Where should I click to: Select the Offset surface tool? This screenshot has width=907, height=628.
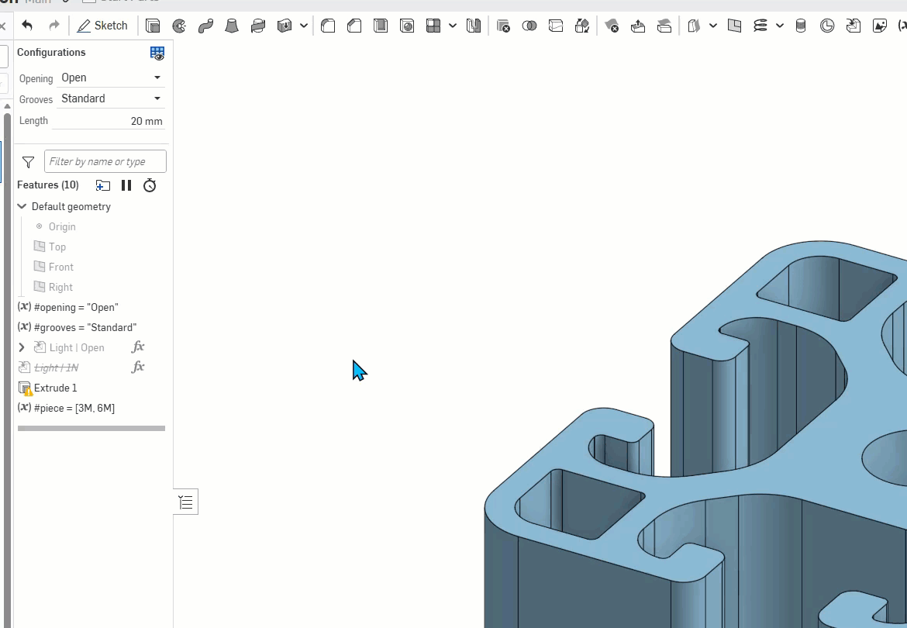[694, 26]
